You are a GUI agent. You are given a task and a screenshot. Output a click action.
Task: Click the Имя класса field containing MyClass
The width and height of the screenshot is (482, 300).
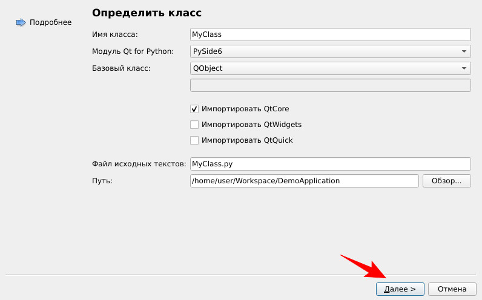pos(330,34)
